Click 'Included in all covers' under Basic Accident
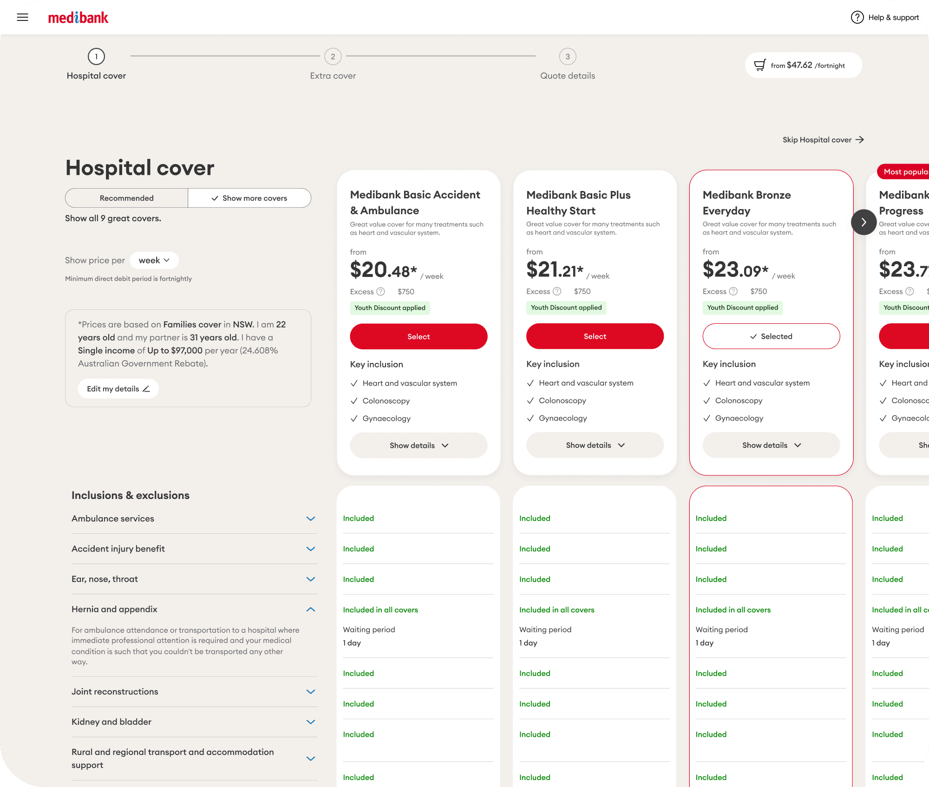 (380, 610)
